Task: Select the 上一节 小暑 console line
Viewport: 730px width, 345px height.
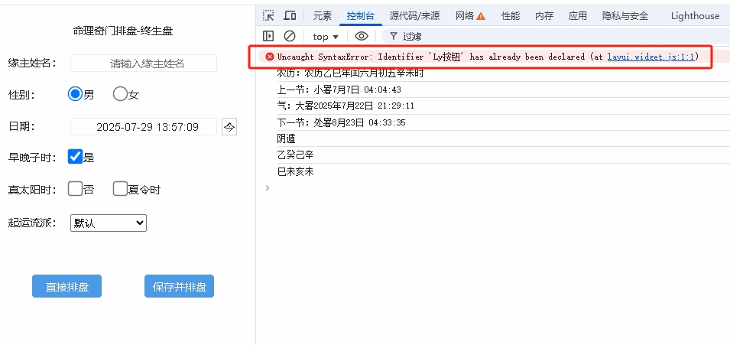Action: click(x=339, y=90)
